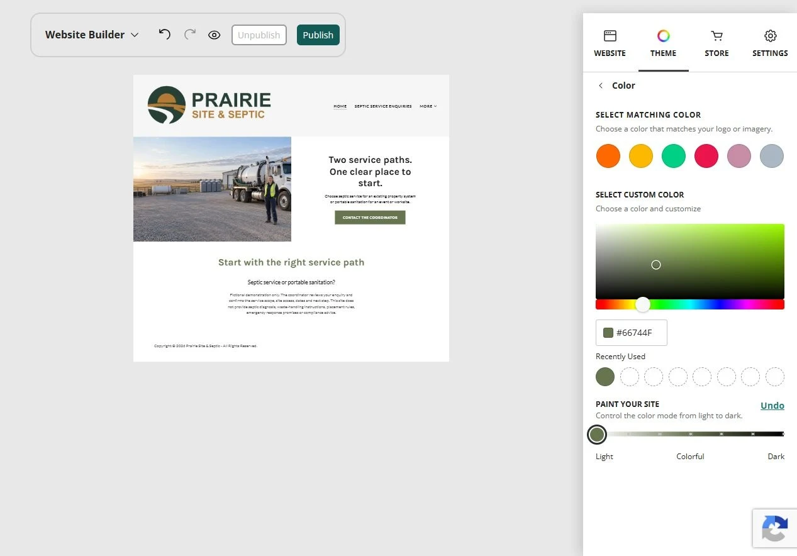Click the Publish button
The height and width of the screenshot is (556, 797).
318,35
